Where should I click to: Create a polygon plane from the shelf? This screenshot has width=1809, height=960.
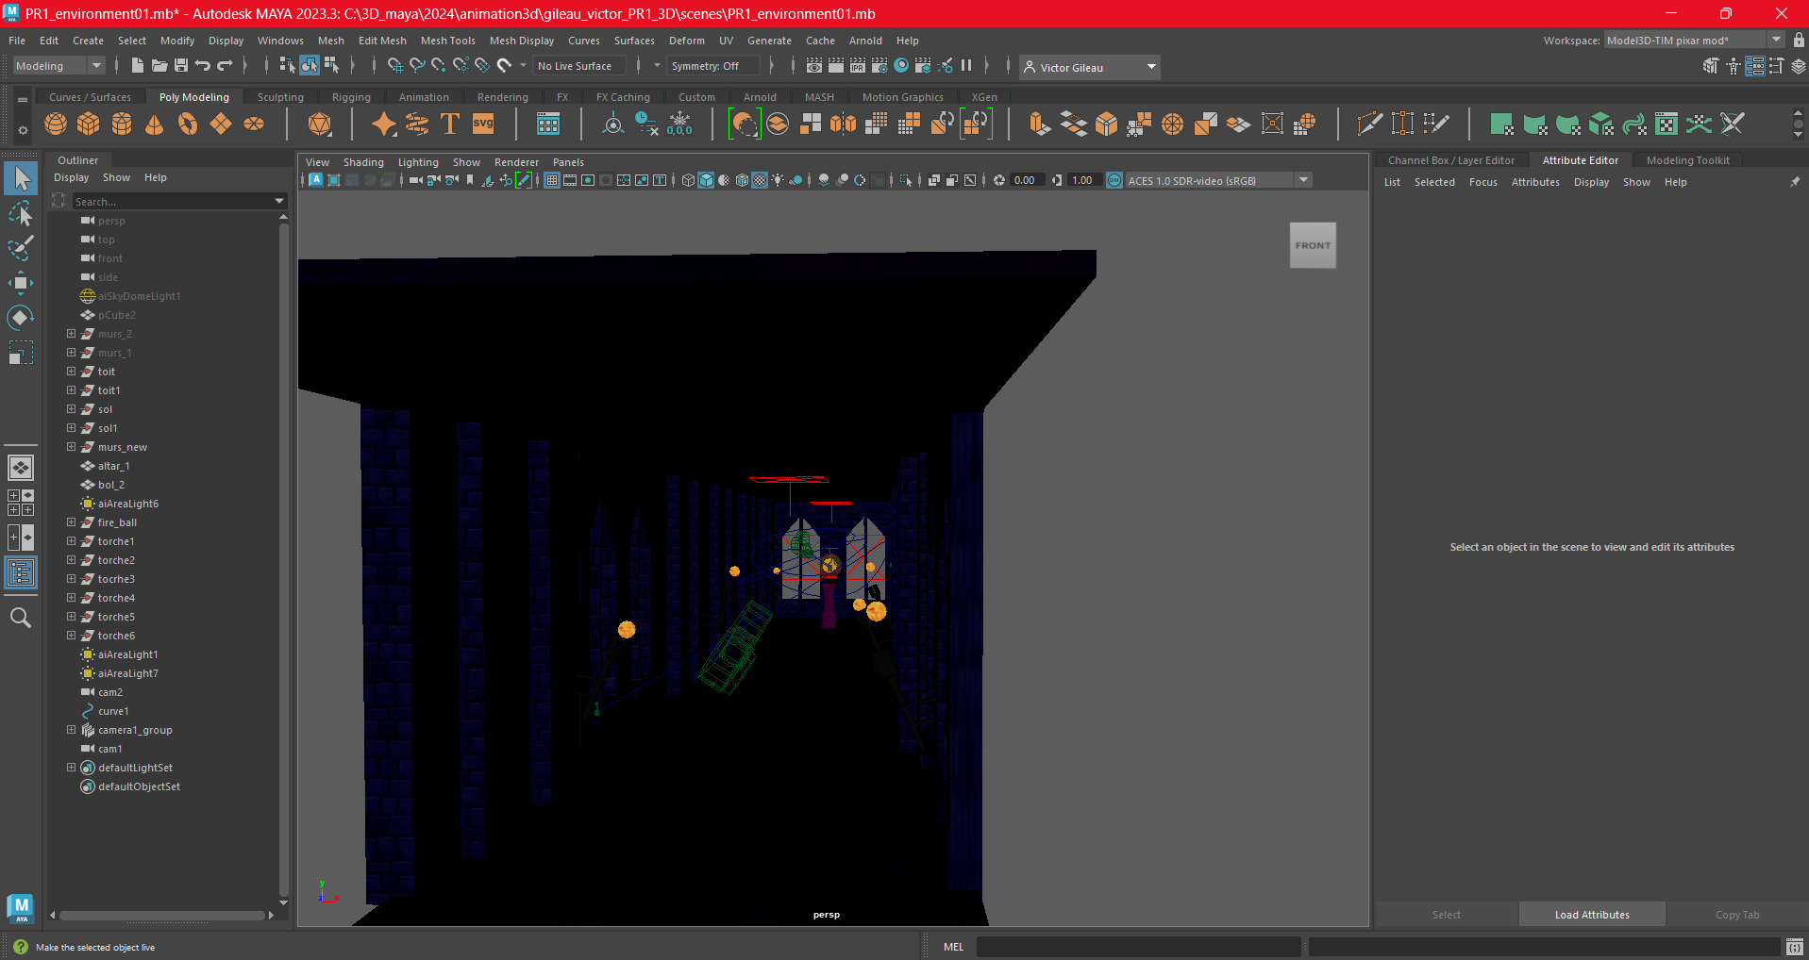coord(221,124)
